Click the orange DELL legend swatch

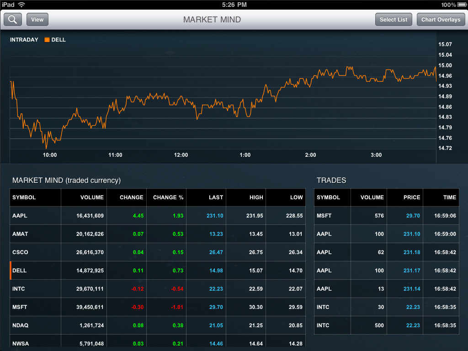pos(47,40)
